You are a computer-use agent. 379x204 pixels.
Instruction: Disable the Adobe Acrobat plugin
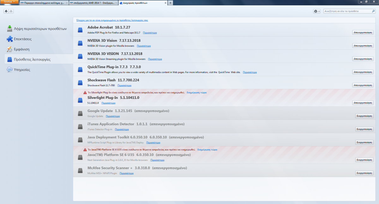(x=363, y=32)
